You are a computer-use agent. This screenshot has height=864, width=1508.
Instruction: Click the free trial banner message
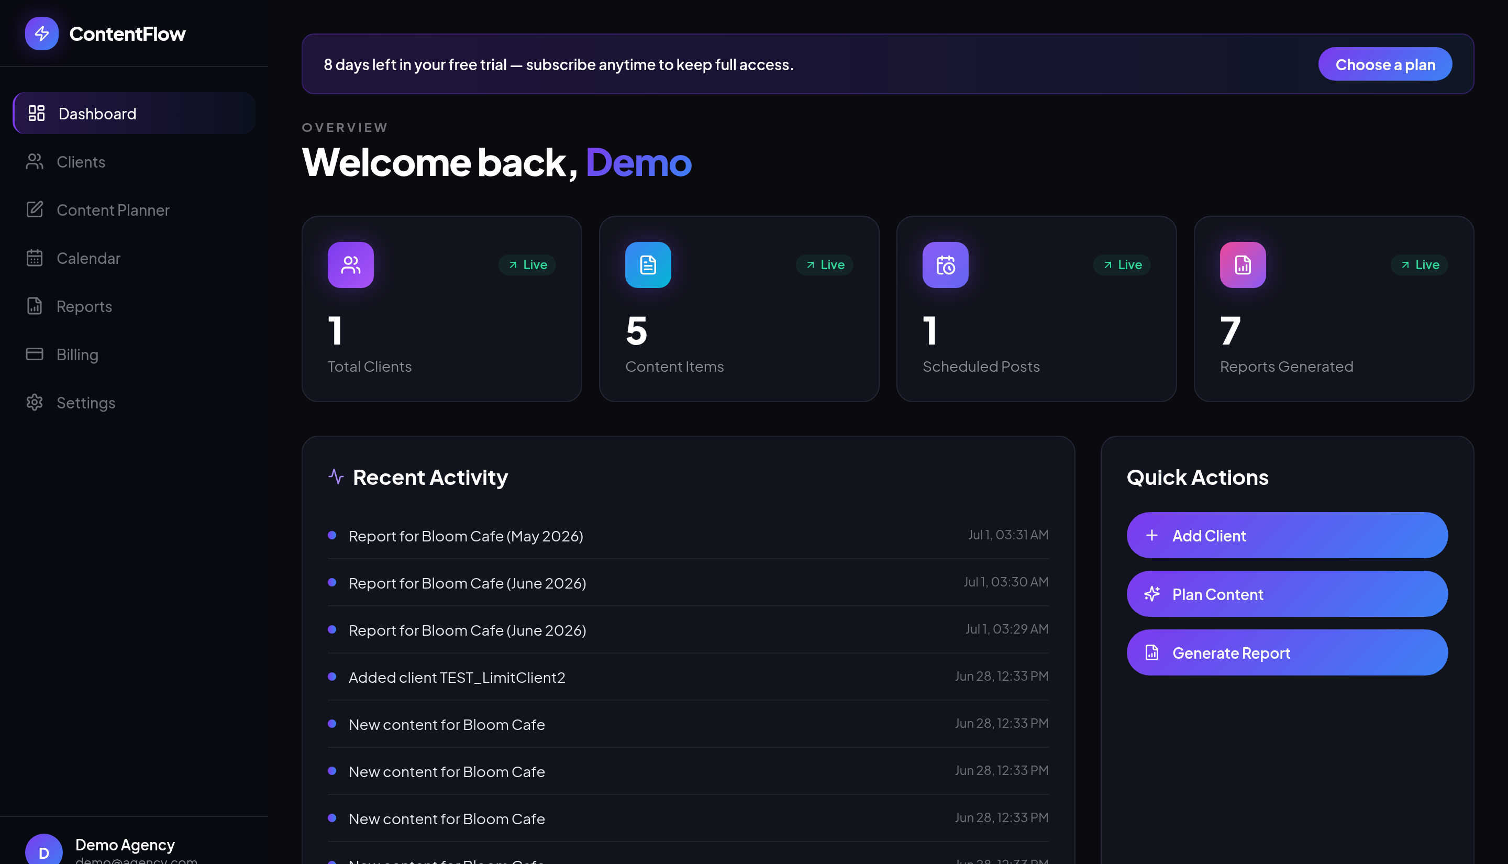(x=558, y=64)
